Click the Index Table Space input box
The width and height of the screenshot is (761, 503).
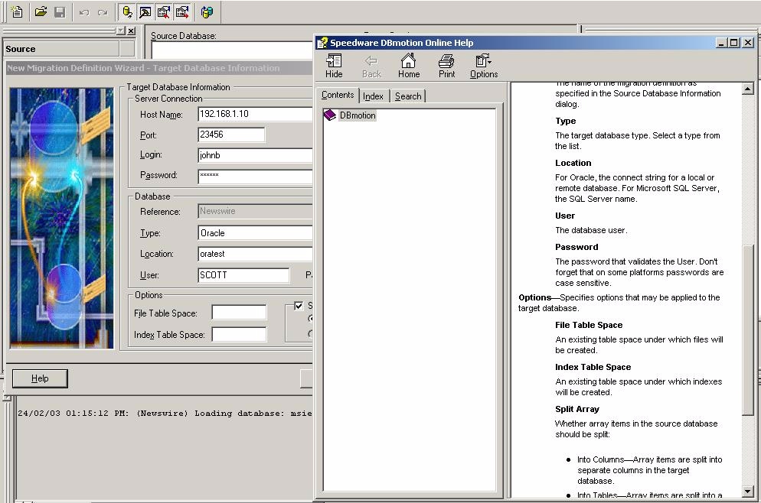[240, 334]
